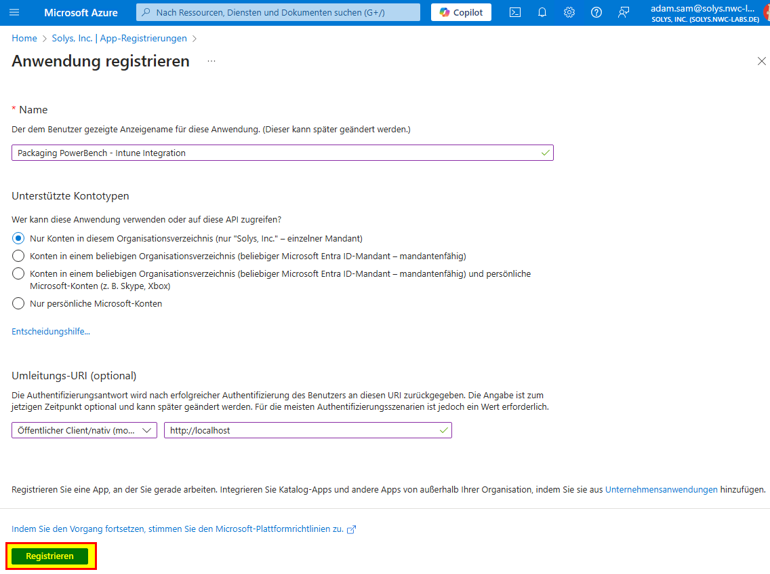
Task: Open the notifications bell
Action: click(542, 12)
